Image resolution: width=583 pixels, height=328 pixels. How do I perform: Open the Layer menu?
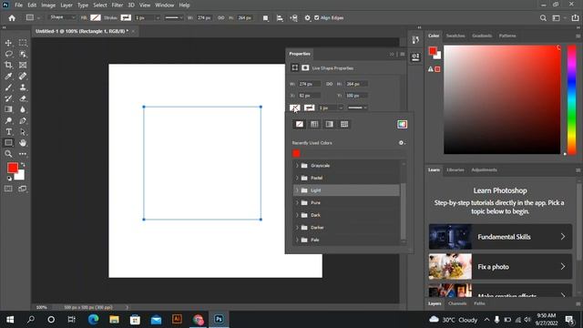[x=66, y=5]
